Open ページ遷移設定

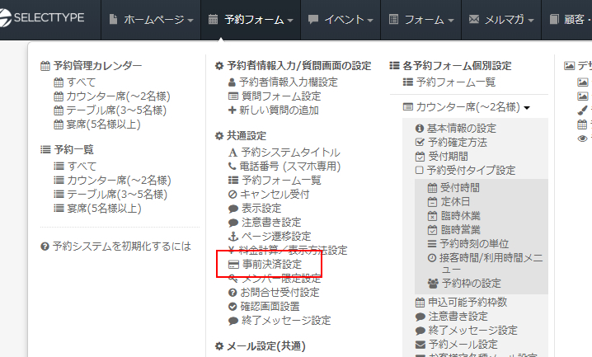coord(270,237)
